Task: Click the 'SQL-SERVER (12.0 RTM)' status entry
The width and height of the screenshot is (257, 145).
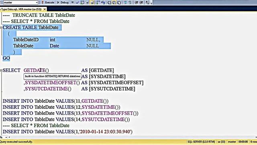Action: click(201, 142)
